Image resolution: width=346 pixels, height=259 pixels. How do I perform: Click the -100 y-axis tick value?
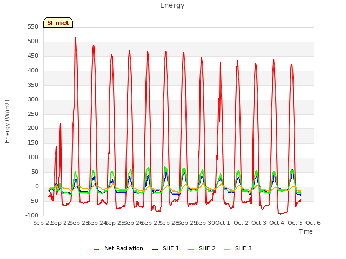point(32,215)
